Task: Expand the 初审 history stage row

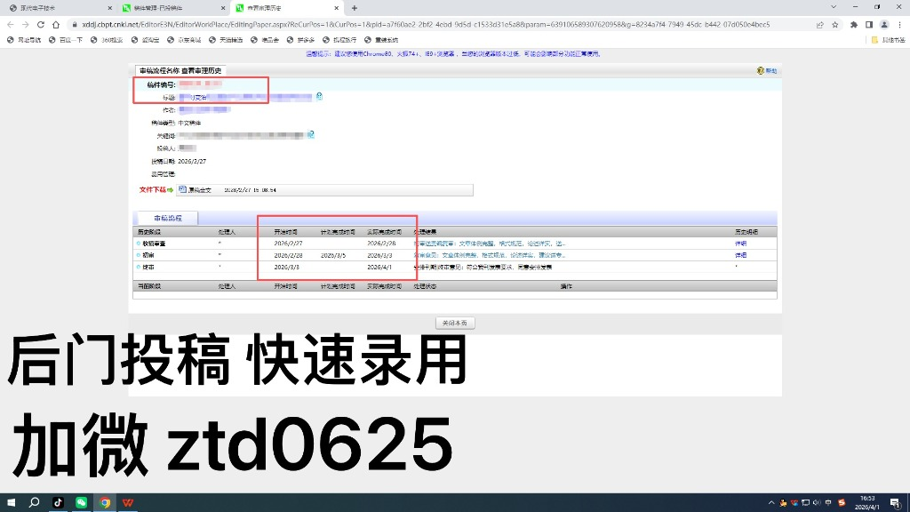Action: [138, 255]
